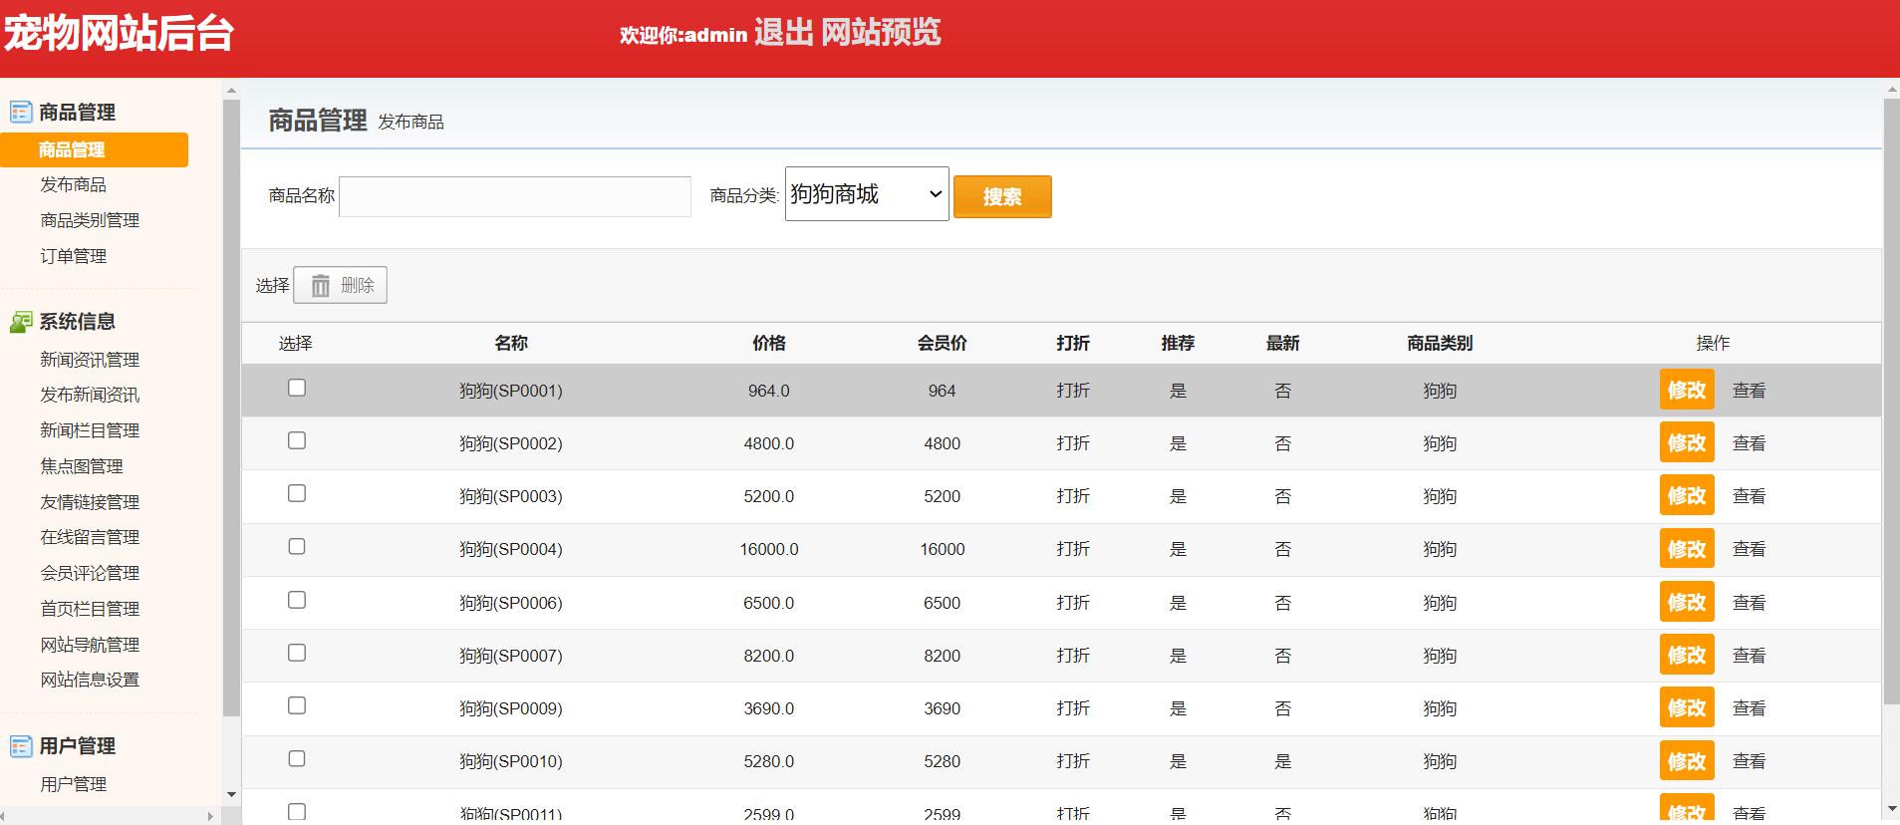Click 查看 for 狗狗(SP0009)

click(1749, 708)
